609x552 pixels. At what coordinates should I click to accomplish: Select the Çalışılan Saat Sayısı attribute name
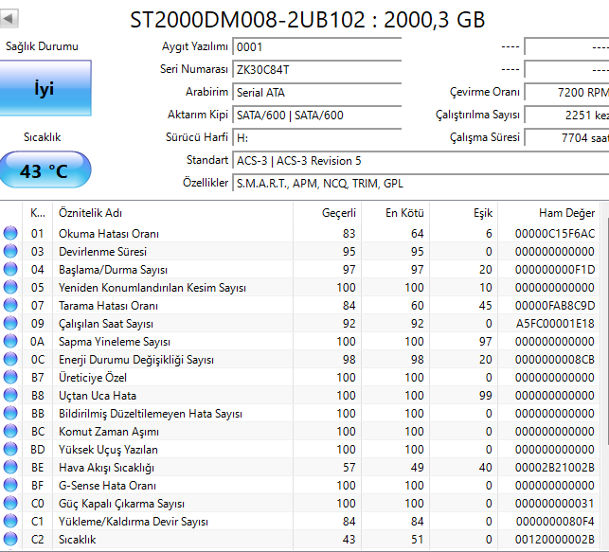pos(106,324)
